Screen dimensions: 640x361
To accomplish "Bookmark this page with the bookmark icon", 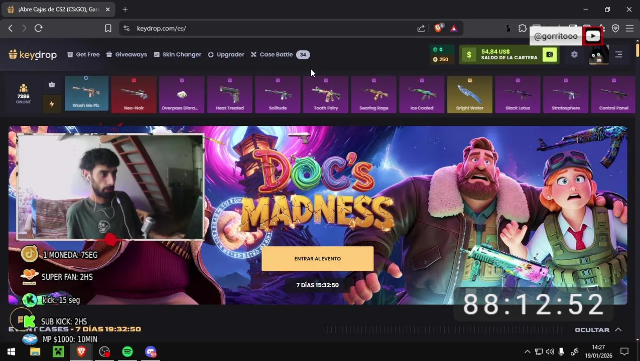I will 108,29.
